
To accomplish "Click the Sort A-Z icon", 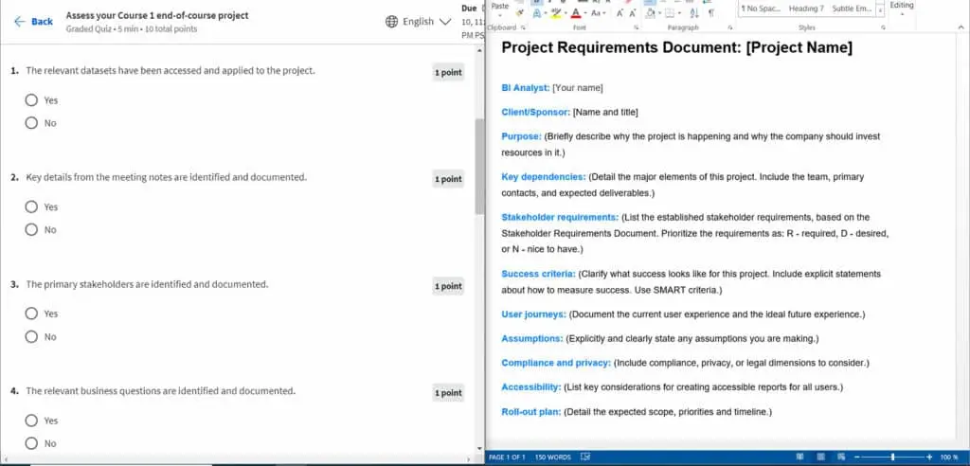I will pos(694,13).
